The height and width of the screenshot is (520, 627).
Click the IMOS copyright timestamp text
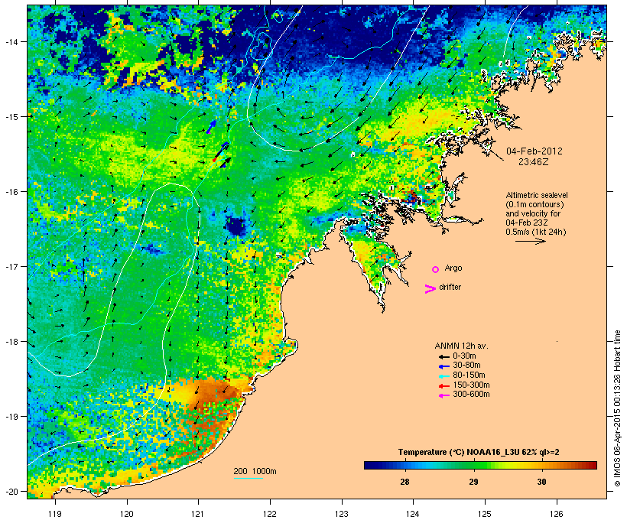click(x=617, y=408)
